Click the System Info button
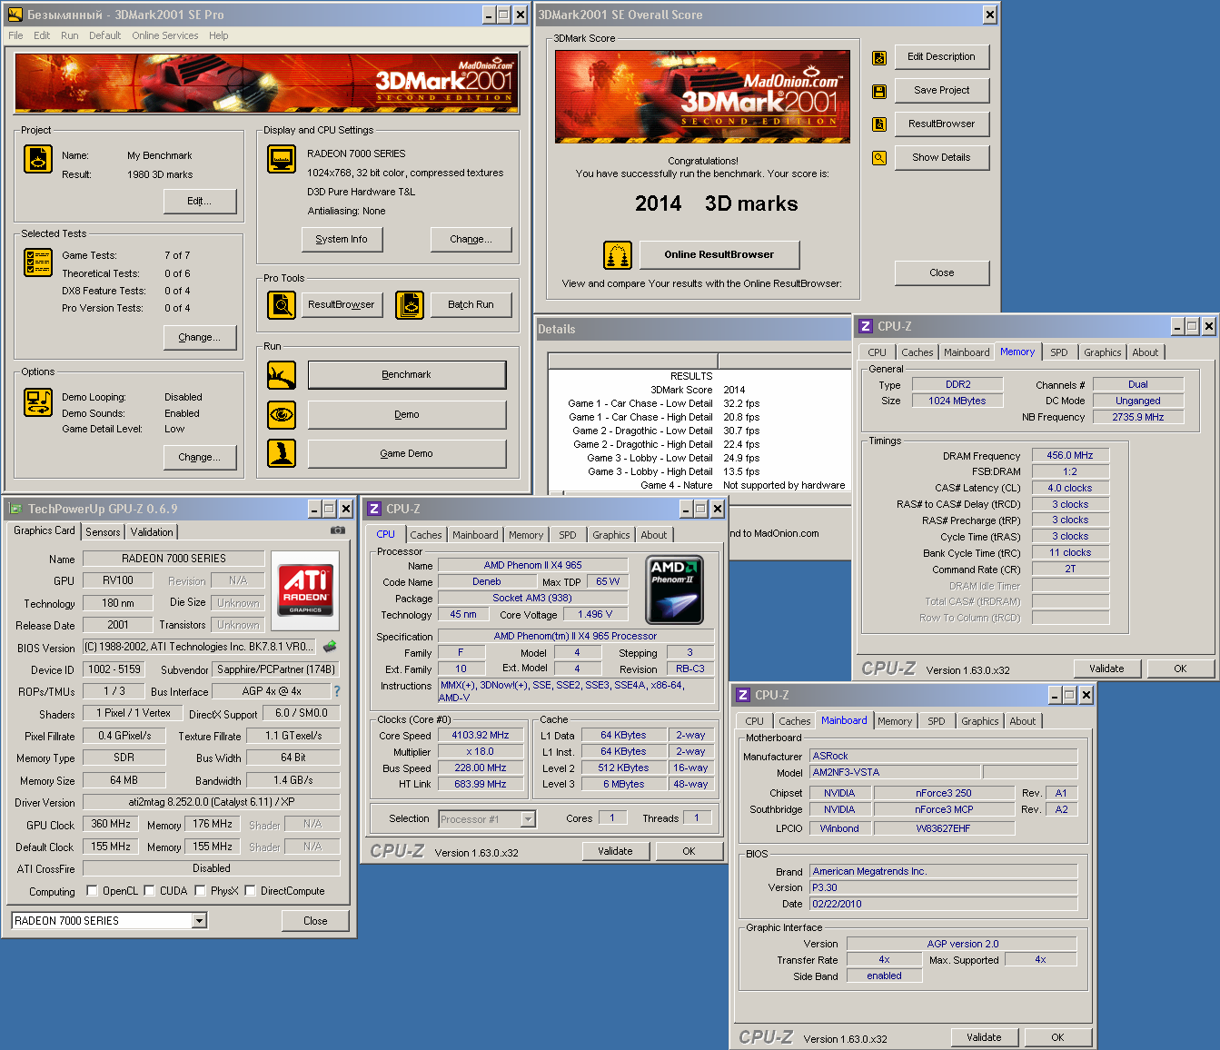The height and width of the screenshot is (1050, 1220). (x=342, y=239)
